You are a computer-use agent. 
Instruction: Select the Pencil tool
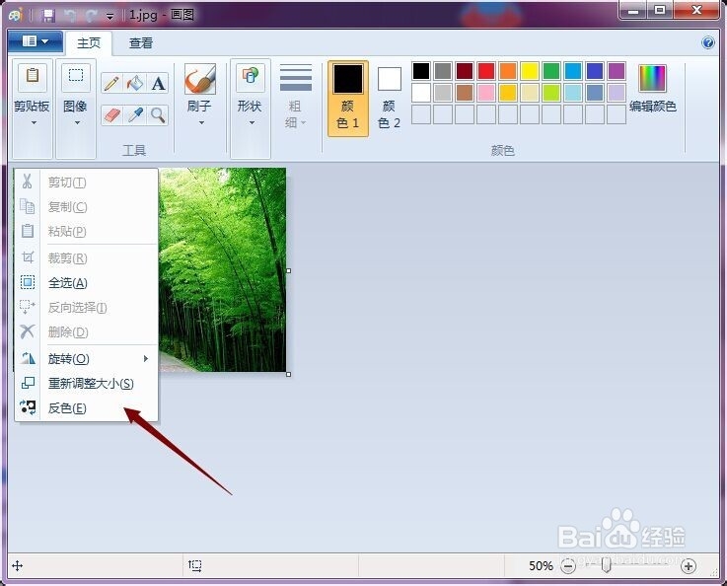111,84
